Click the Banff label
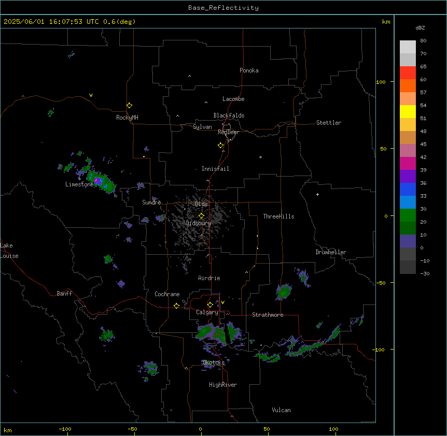 (64, 294)
